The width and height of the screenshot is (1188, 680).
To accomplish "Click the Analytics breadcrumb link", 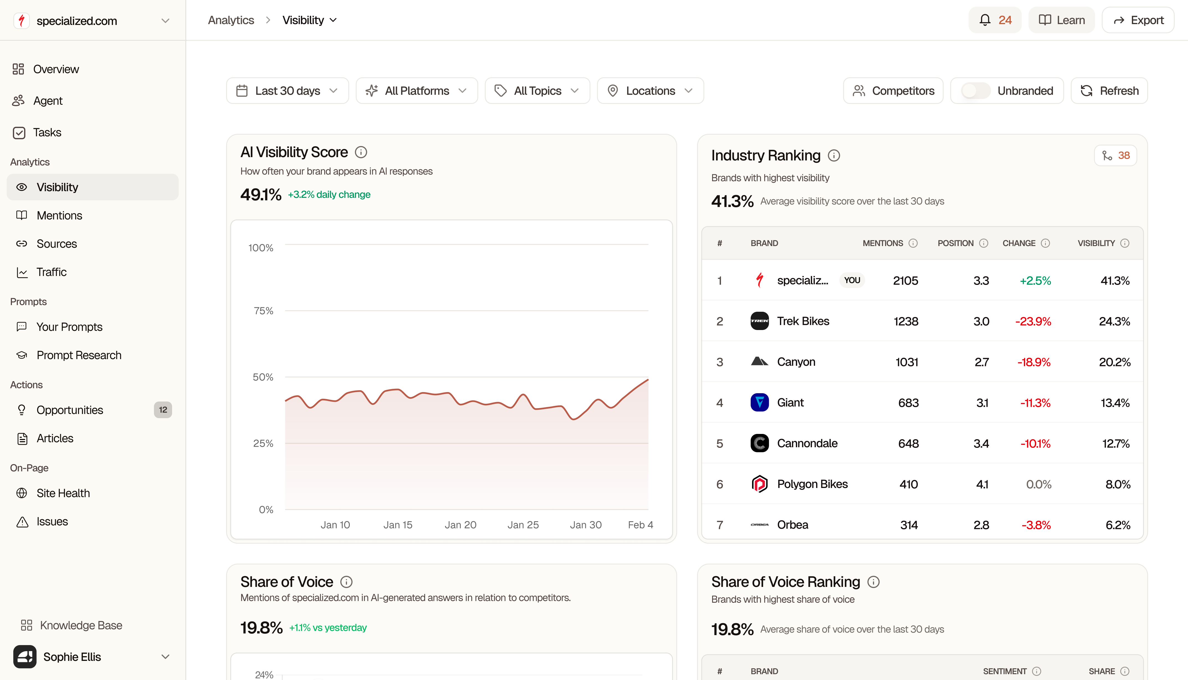I will coord(231,20).
